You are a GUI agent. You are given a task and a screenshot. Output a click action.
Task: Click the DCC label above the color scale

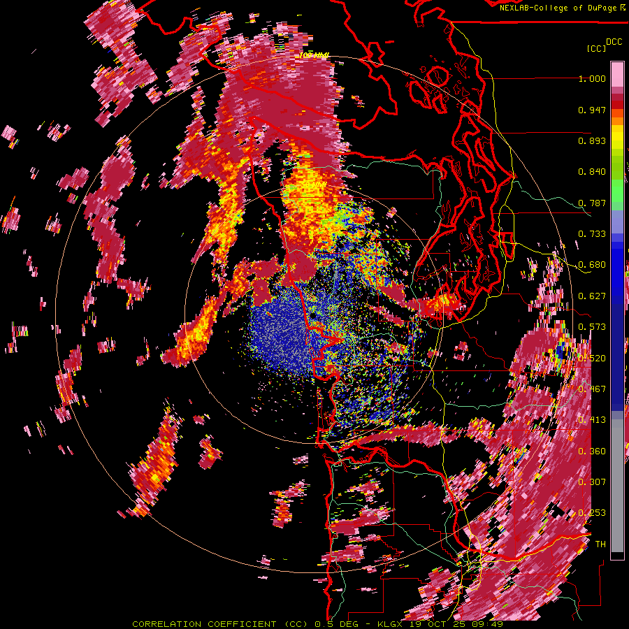[614, 42]
